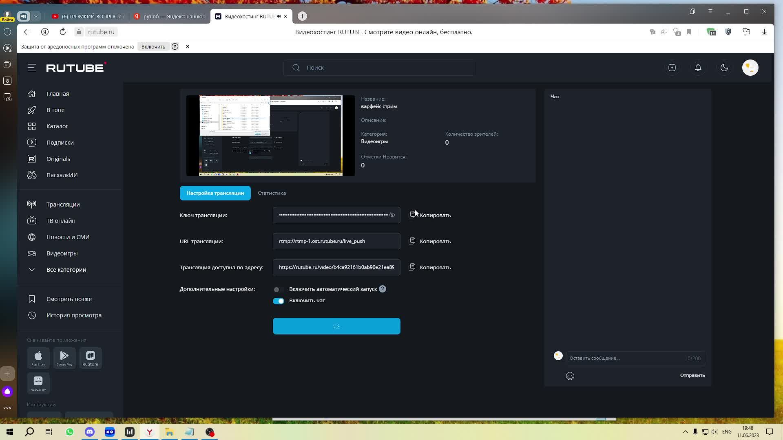This screenshot has width=783, height=440.
Task: Open Discord from the Windows taskbar
Action: pos(90,432)
